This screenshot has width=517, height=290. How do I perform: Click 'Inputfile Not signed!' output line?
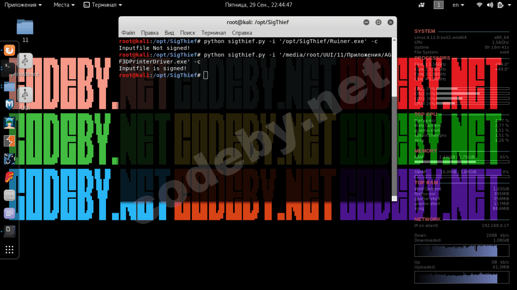click(154, 48)
